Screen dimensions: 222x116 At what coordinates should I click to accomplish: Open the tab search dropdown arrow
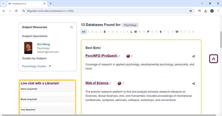point(3,3)
